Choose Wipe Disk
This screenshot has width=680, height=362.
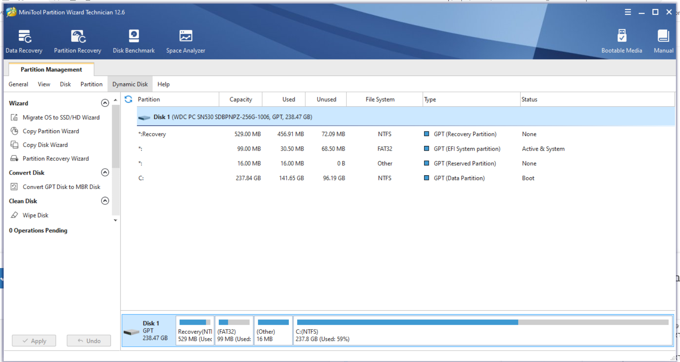(x=36, y=215)
